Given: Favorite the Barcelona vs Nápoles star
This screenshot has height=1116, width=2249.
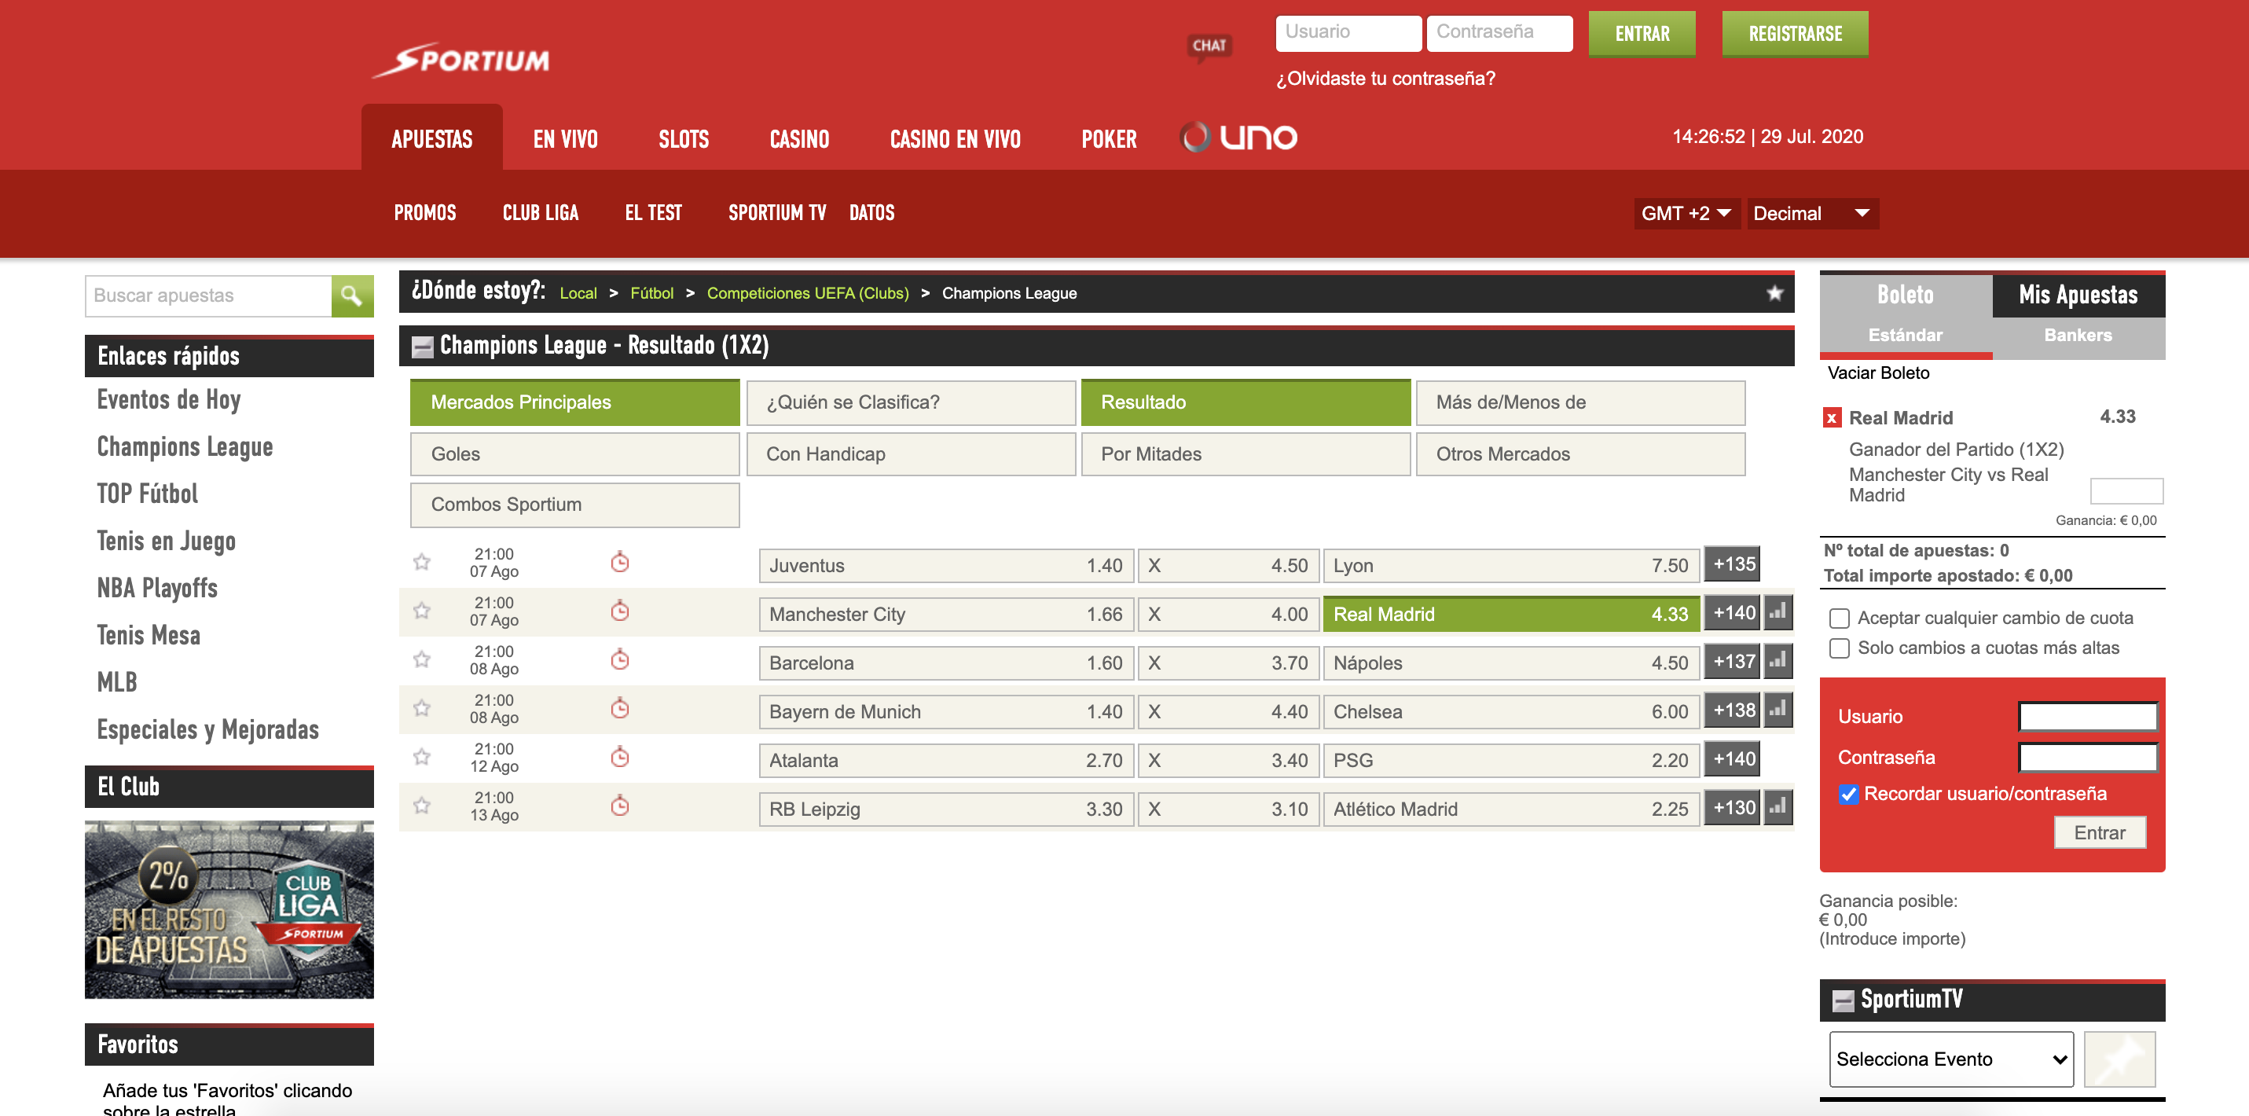Looking at the screenshot, I should click(422, 660).
